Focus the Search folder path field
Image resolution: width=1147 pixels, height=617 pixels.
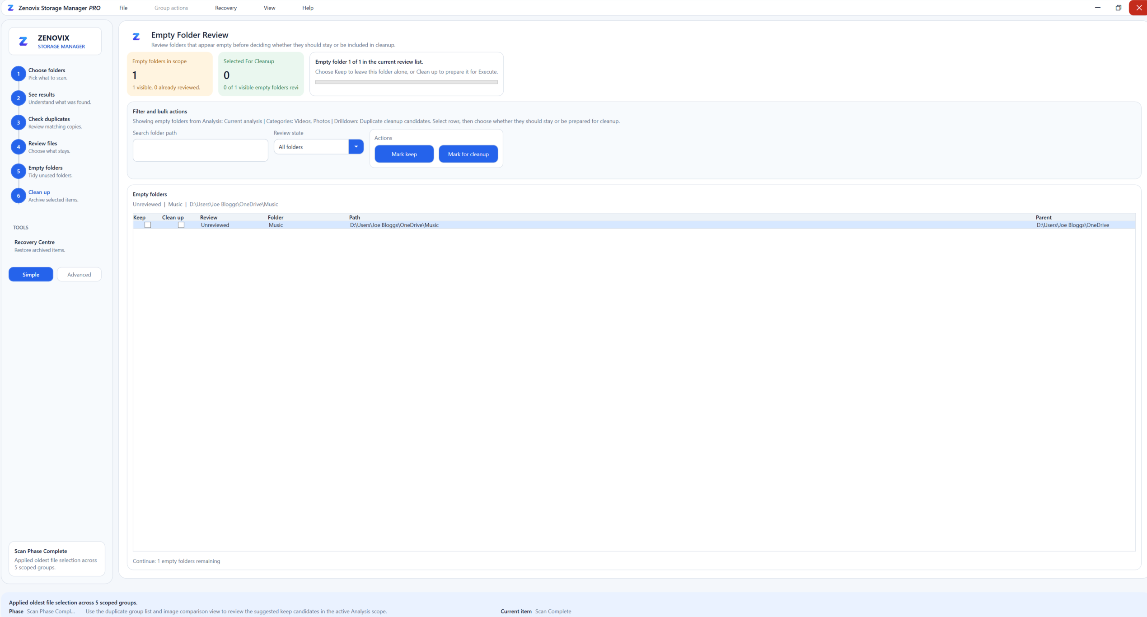[x=201, y=150]
